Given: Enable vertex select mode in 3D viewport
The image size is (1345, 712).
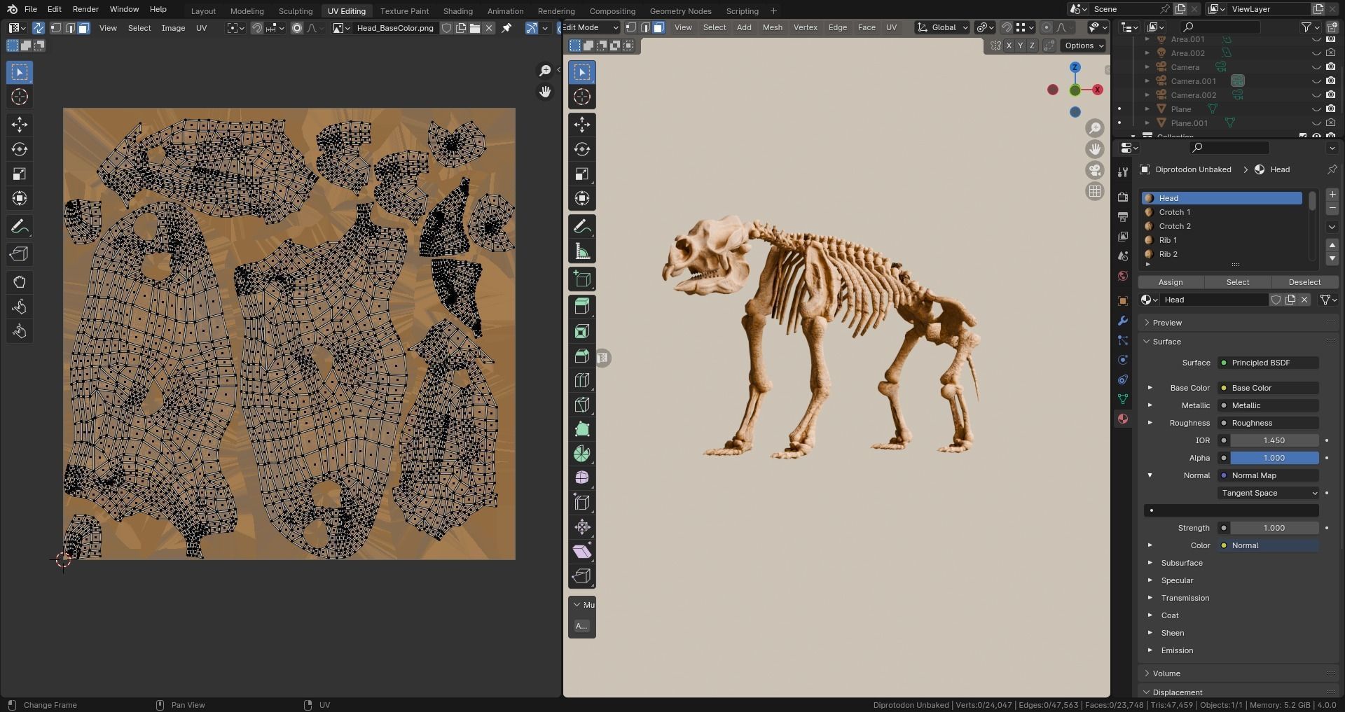Looking at the screenshot, I should pyautogui.click(x=631, y=27).
